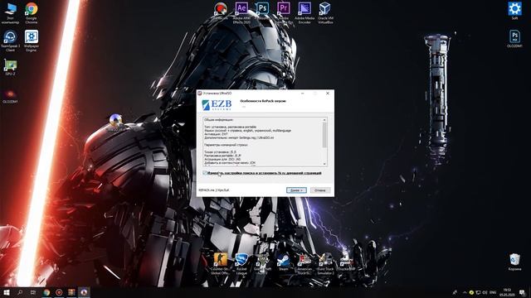Select the Photoshop Ps desktop shortcut
The height and width of the screenshot is (298, 531).
tap(262, 12)
